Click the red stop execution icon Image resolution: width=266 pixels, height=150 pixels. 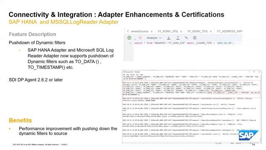(x=140, y=38)
